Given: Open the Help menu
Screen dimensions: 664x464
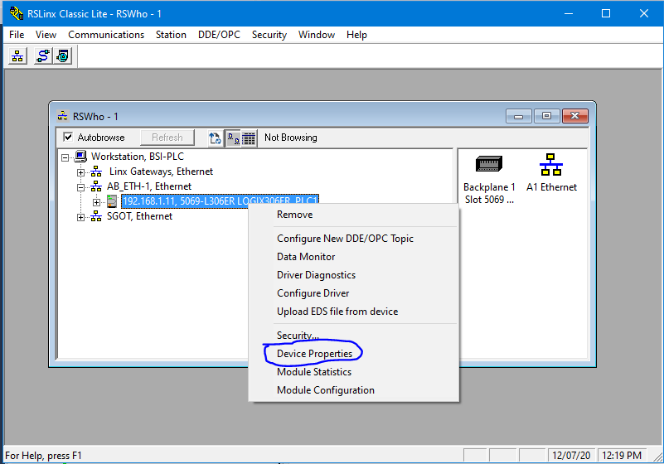Looking at the screenshot, I should (x=356, y=35).
